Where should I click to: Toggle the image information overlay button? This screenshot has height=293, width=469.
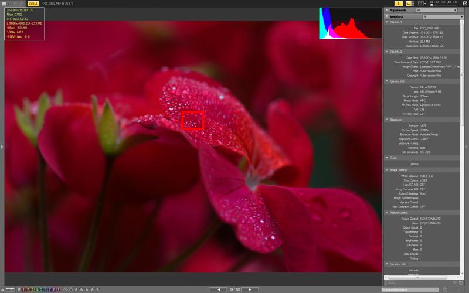(x=399, y=4)
